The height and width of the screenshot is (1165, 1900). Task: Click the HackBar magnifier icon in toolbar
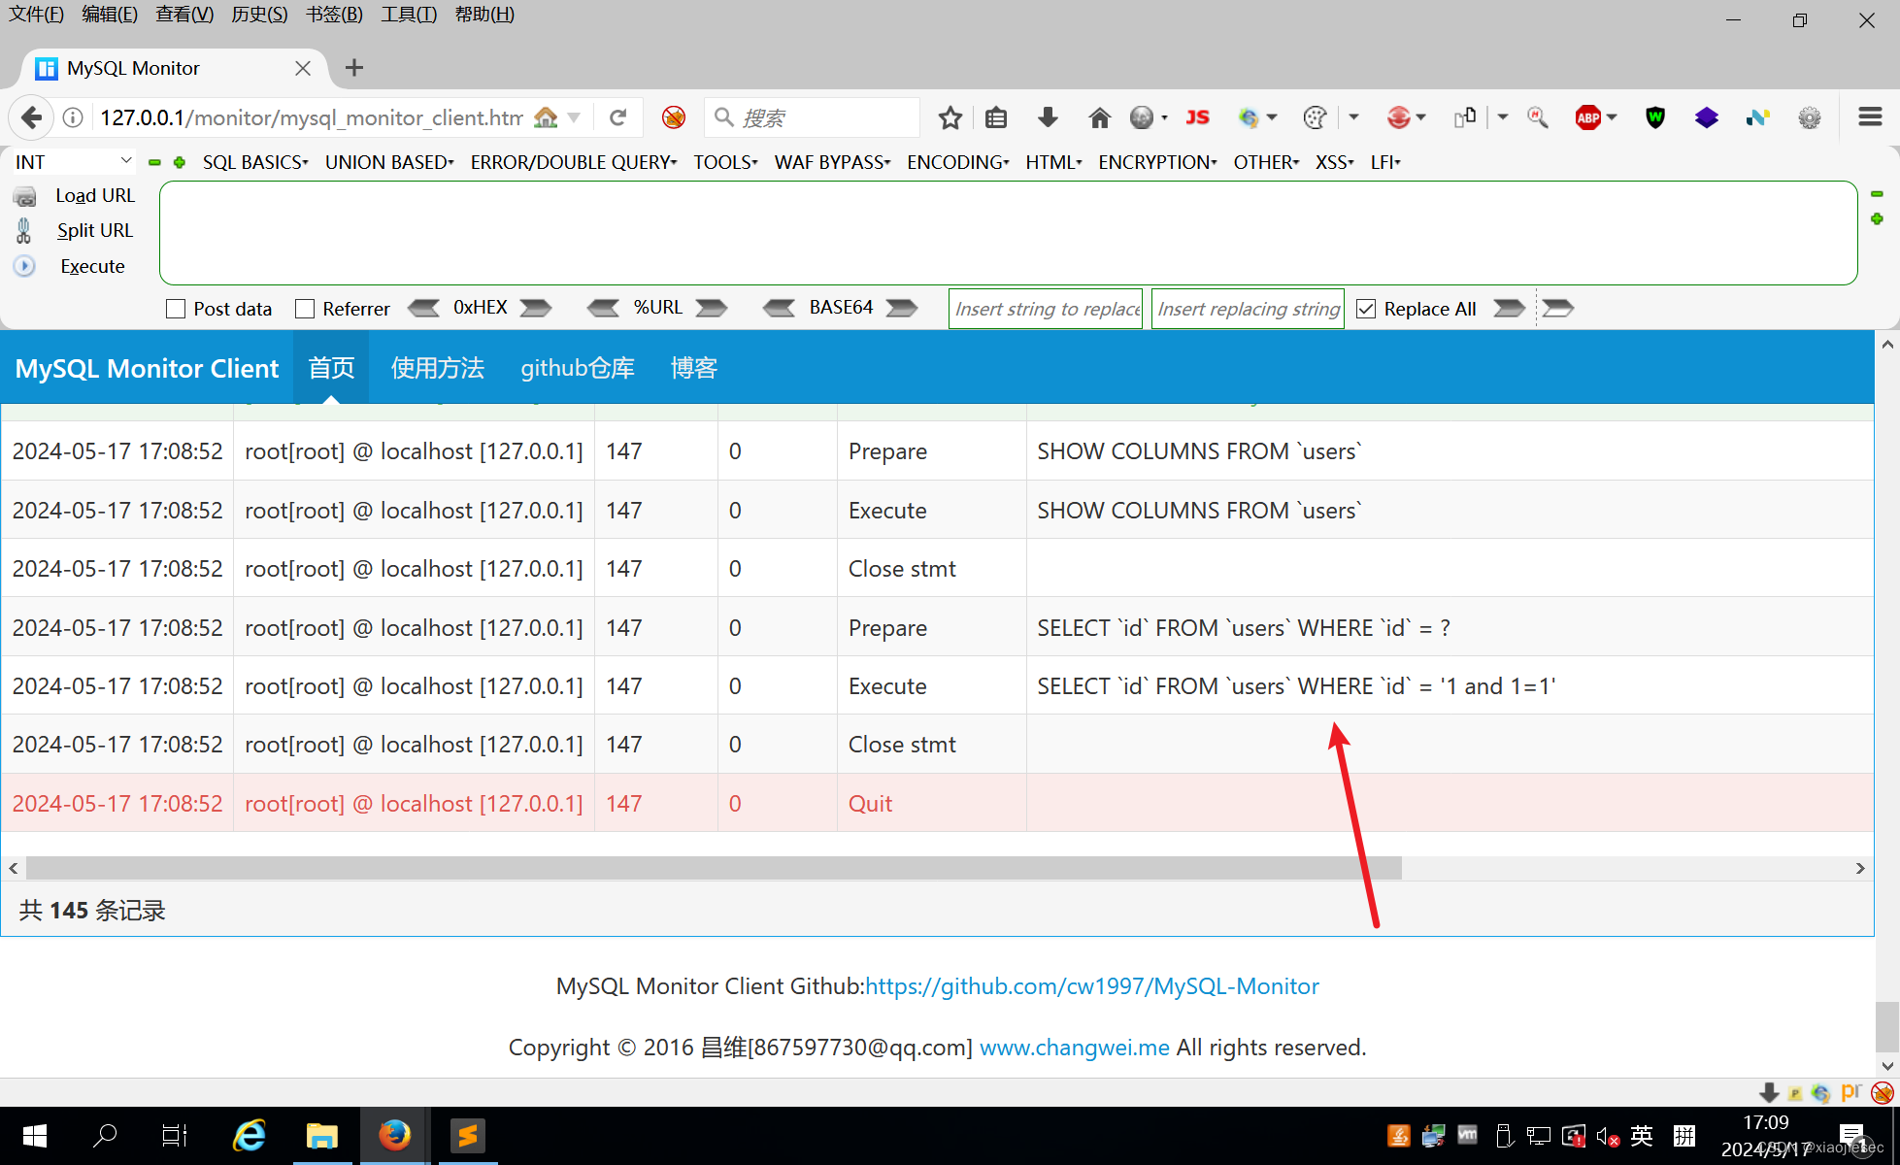click(1538, 117)
